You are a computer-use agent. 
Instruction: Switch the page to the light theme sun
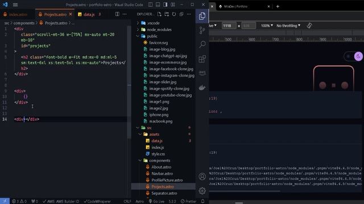pos(348,56)
